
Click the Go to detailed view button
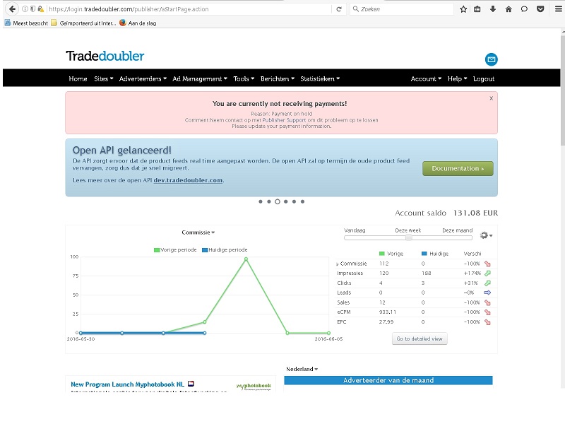[x=420, y=338]
